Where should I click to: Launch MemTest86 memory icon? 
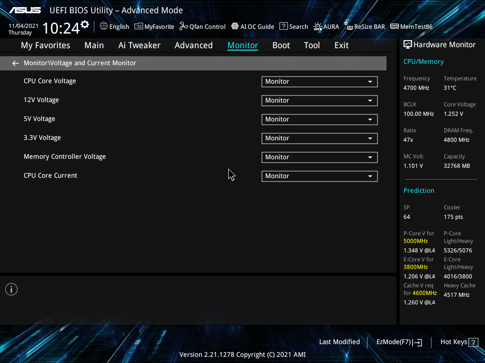(395, 26)
